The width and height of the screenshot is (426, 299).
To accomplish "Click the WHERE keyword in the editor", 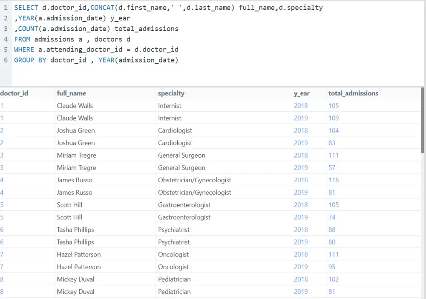I will (x=24, y=49).
